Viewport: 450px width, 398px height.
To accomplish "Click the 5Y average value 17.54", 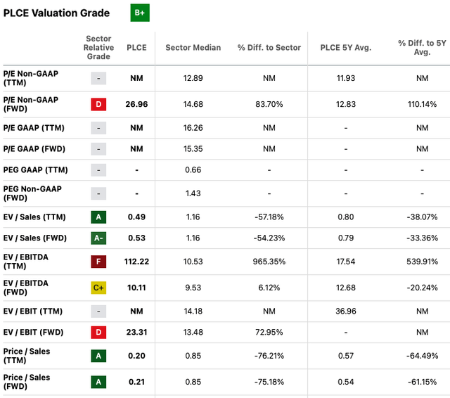I will click(x=346, y=262).
